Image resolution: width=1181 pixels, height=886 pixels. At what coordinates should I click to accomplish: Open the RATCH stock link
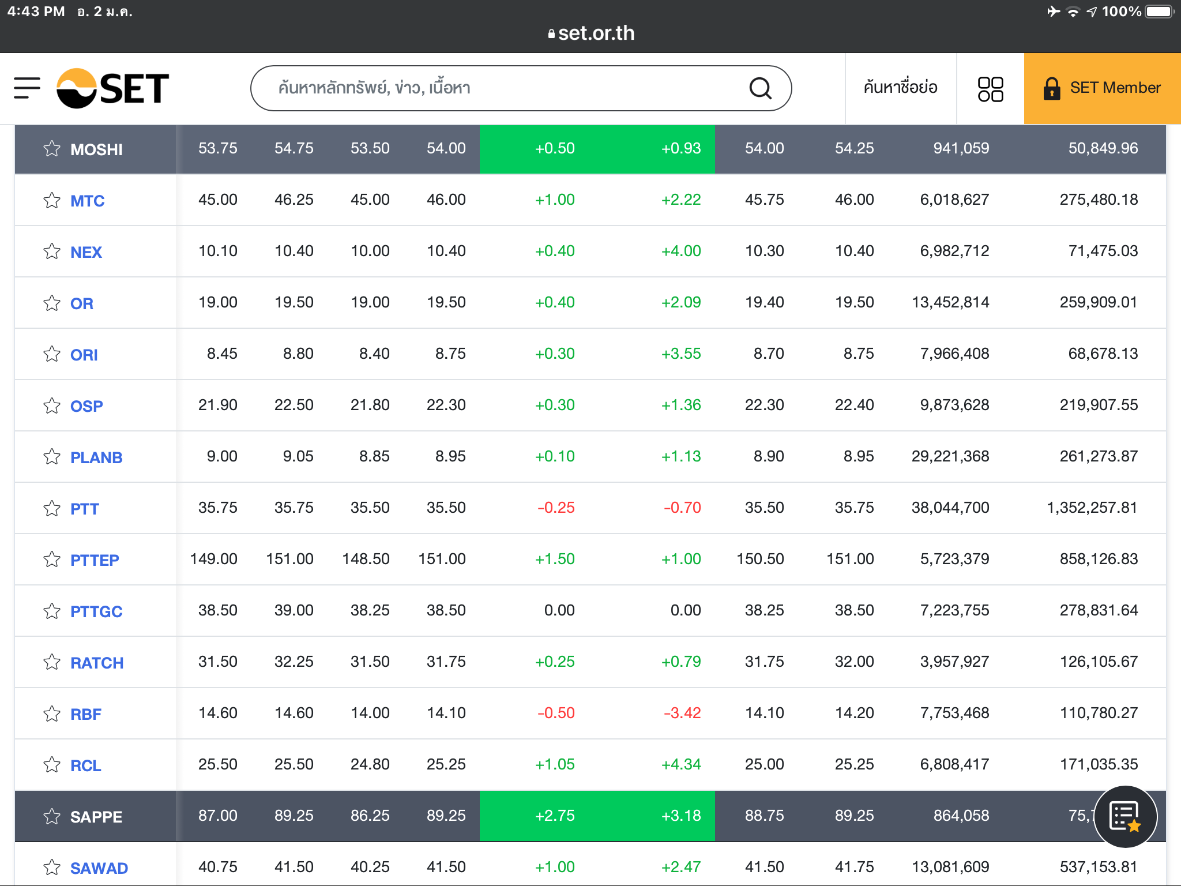(97, 663)
